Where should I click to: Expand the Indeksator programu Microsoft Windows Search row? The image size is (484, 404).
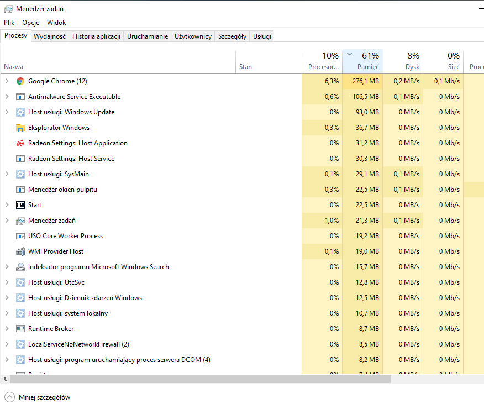click(x=7, y=266)
